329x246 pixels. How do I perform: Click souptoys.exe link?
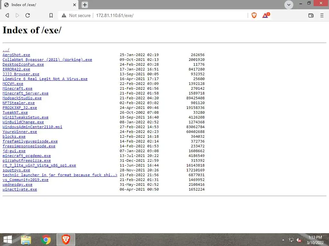click(x=16, y=170)
